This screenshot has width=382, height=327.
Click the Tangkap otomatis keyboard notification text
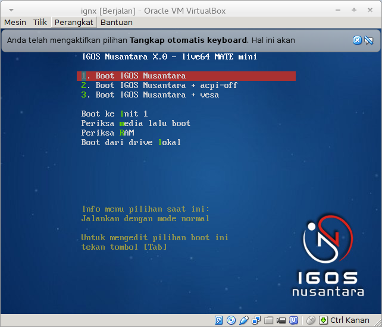point(188,40)
